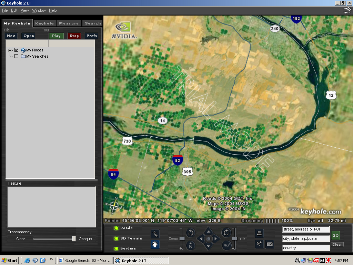Switch to the Search tab
Image resolution: width=353 pixels, height=265 pixels.
[93, 23]
